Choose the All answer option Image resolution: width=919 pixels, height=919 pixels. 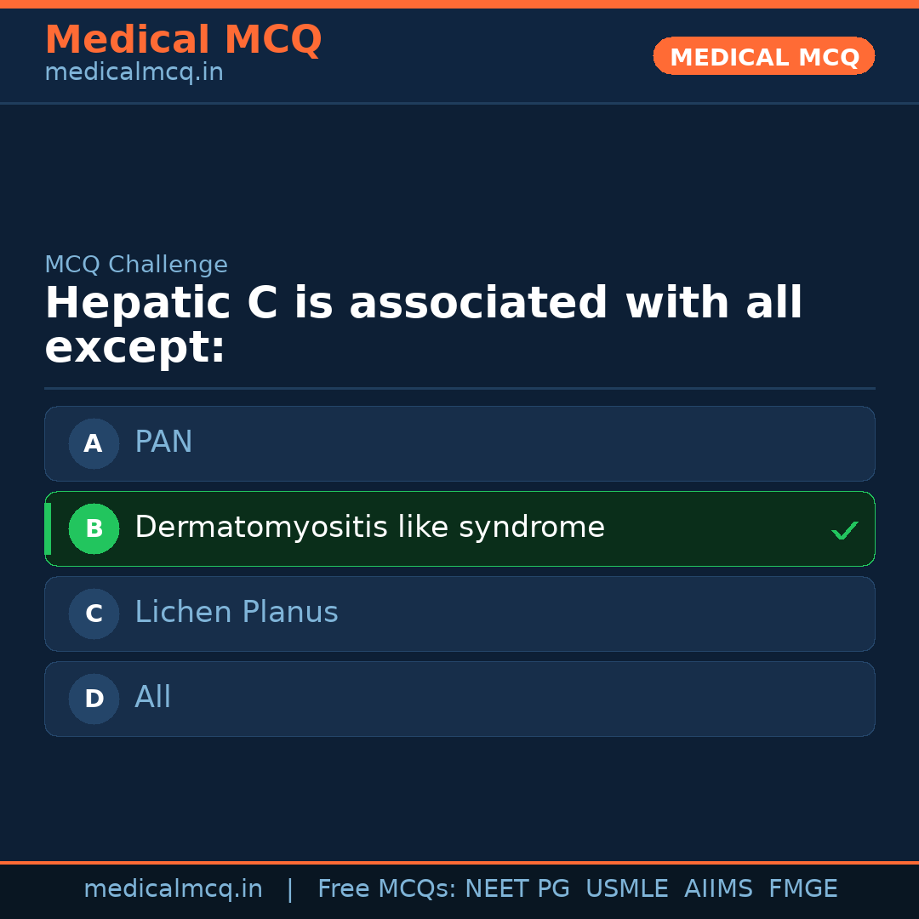pos(153,698)
